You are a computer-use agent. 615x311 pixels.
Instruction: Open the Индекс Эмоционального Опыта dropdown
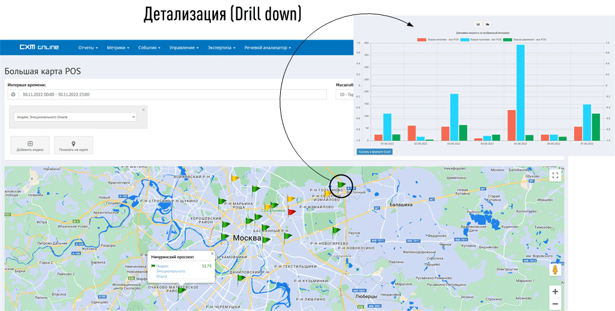(x=76, y=117)
